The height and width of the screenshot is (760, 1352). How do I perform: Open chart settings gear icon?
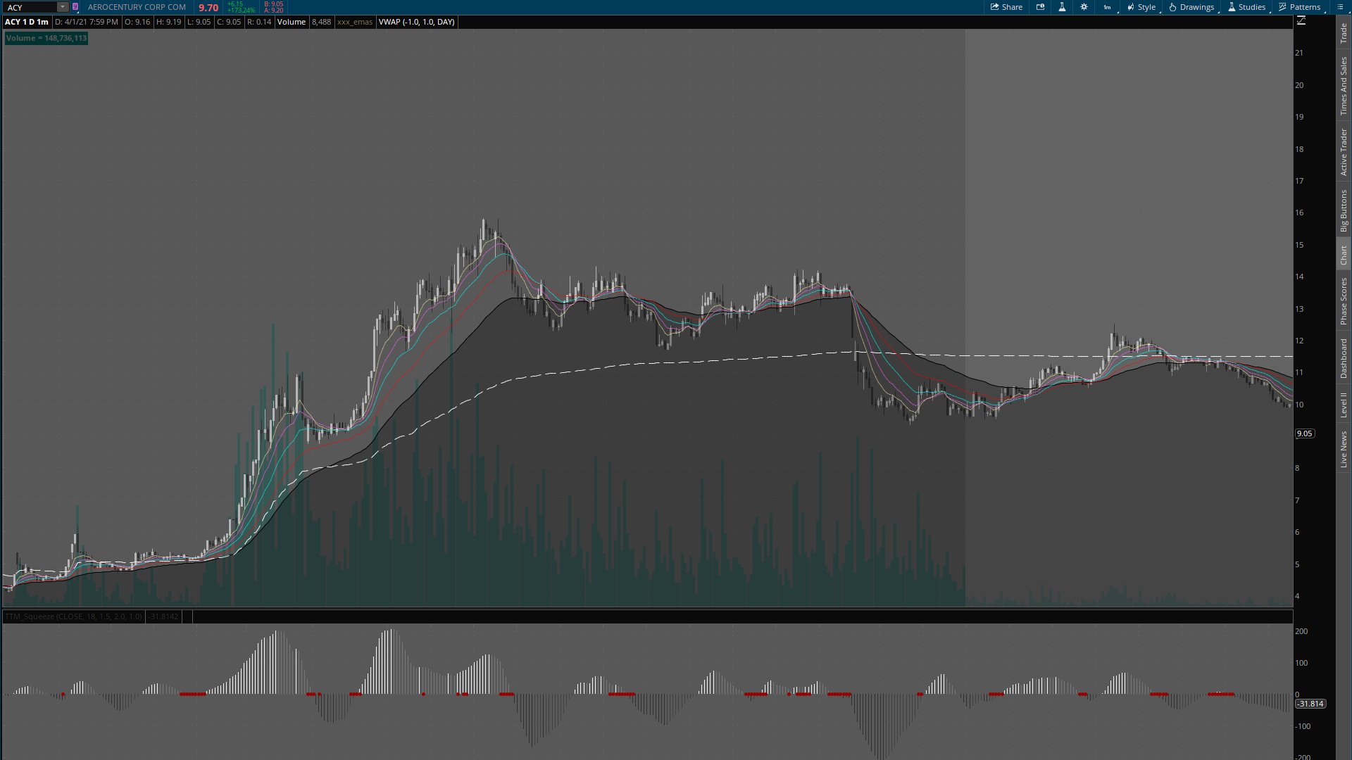point(1084,7)
